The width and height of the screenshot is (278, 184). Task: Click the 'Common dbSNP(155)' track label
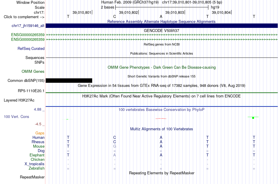click(26, 80)
